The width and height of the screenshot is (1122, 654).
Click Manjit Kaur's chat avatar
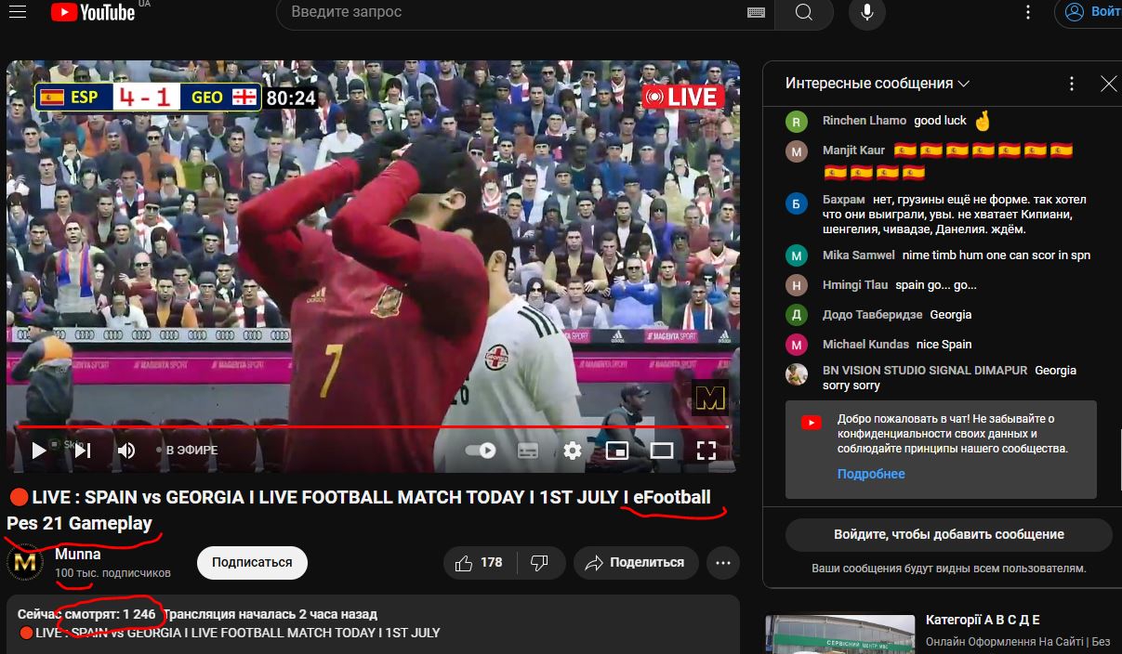pyautogui.click(x=797, y=151)
